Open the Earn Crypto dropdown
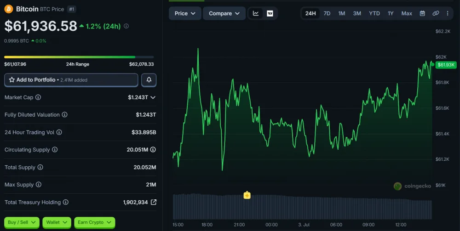Viewport: 460px width, 231px height. click(x=94, y=223)
